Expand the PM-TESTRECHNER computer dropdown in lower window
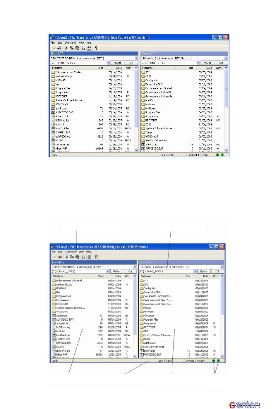The height and width of the screenshot is (409, 278). (135, 267)
